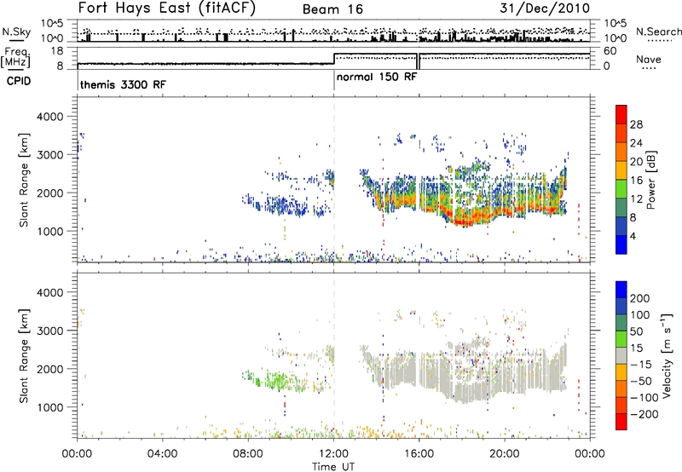Click the '1000' range tick in the velocity panel
The height and width of the screenshot is (472, 682).
click(50, 407)
